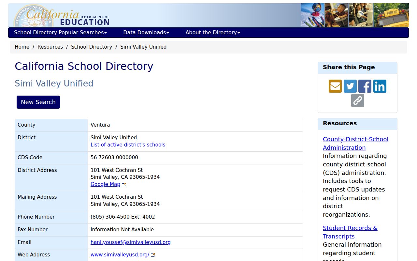Click California School Directory heading
The width and height of the screenshot is (417, 261).
pyautogui.click(x=84, y=66)
